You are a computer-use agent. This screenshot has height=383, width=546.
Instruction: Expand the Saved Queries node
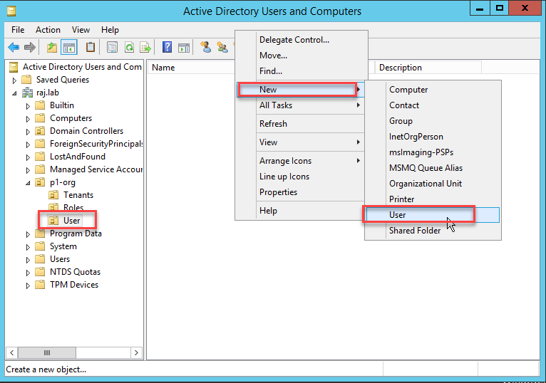coord(14,80)
